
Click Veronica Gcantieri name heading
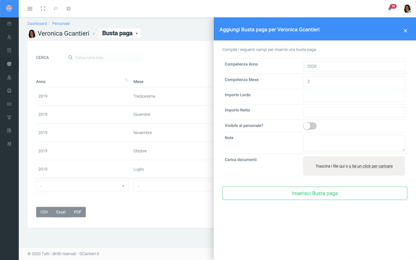tap(64, 33)
